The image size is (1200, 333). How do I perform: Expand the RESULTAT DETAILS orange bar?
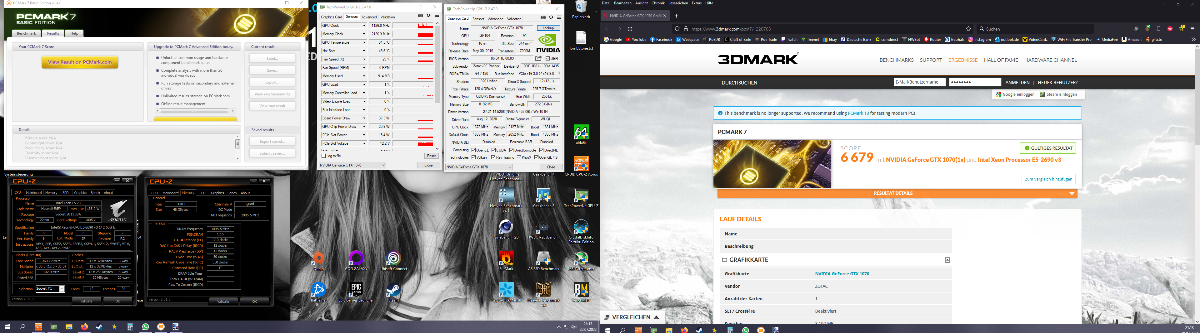897,194
